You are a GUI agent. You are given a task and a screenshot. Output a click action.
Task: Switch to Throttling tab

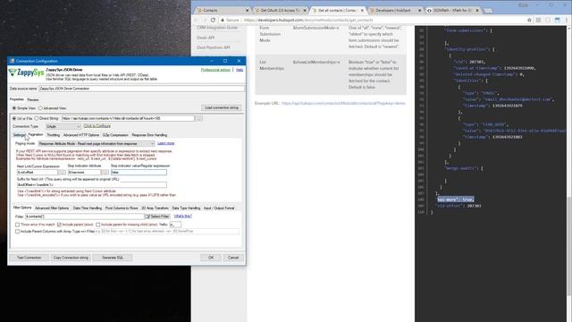(x=54, y=135)
